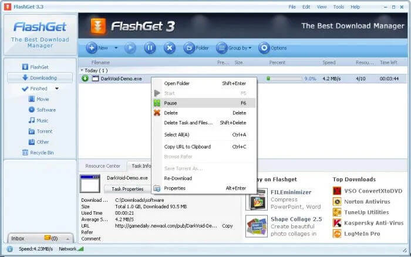
Task: Open the dropdown arrow beside New
Action: pos(116,48)
